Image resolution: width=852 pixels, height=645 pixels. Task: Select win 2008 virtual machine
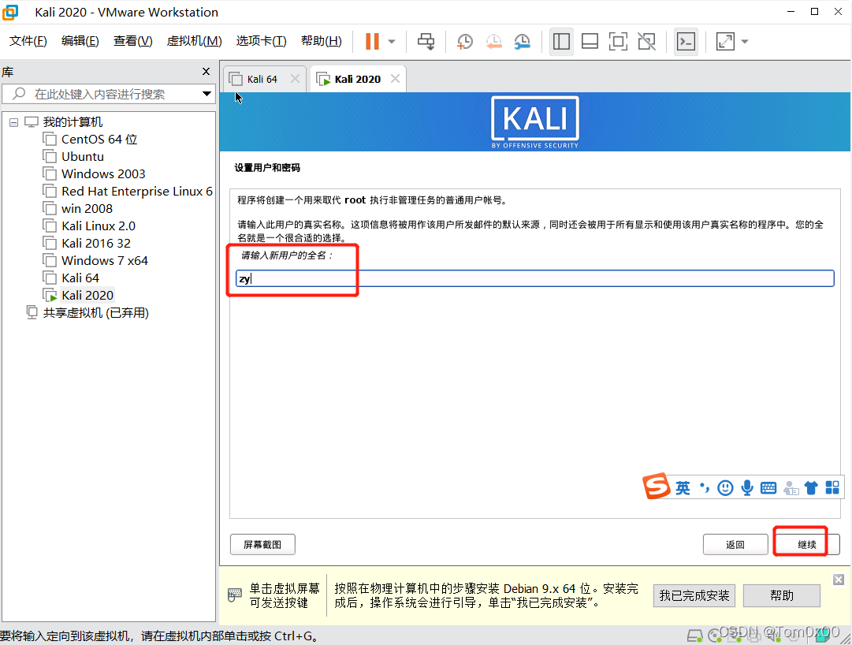[x=87, y=209]
